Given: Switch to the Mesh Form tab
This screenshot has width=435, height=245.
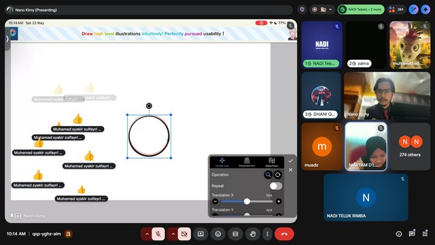Looking at the screenshot, I should coord(272,162).
